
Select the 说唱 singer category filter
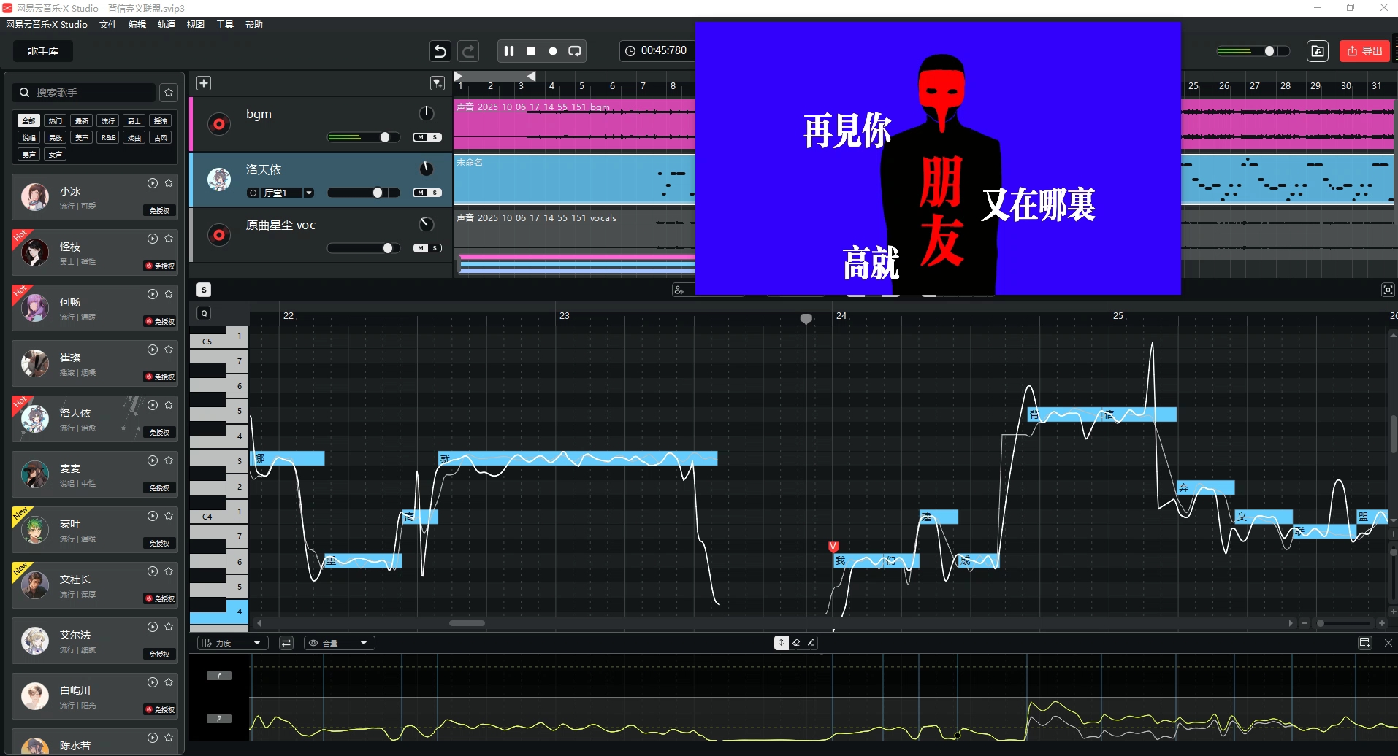coord(29,137)
